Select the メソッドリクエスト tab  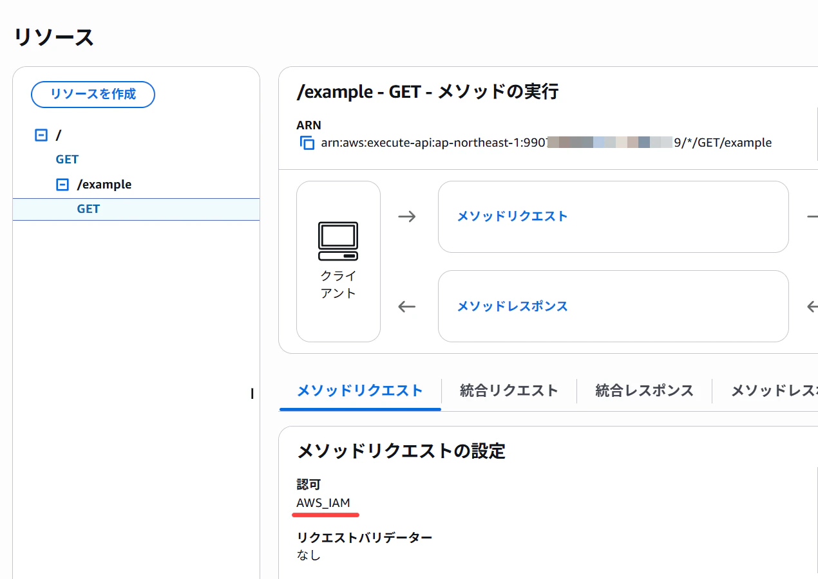coord(359,391)
